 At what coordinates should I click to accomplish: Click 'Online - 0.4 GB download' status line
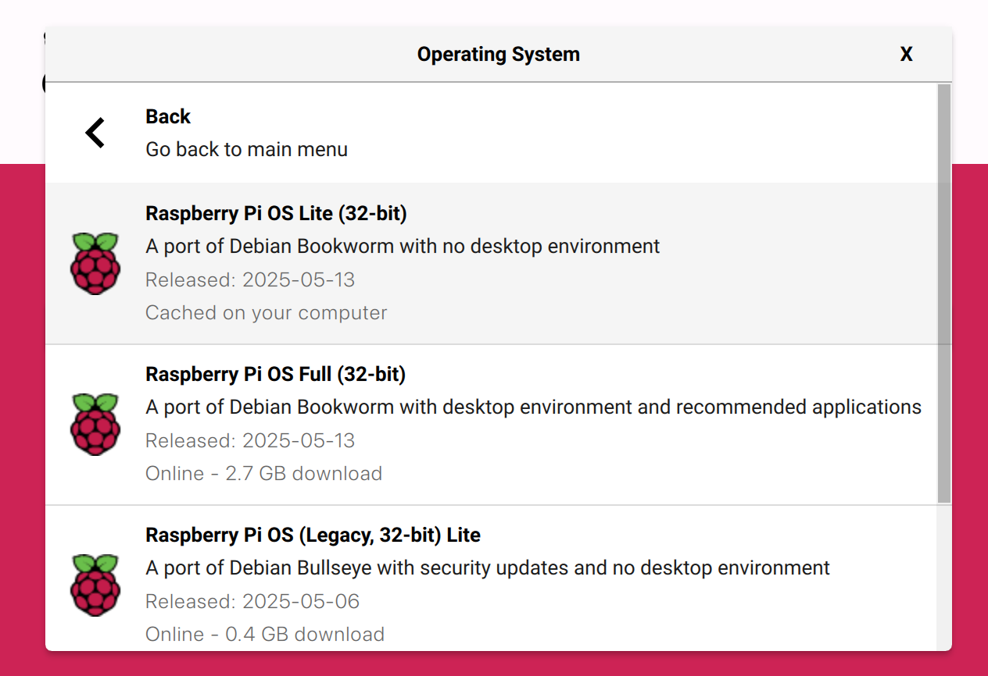tap(264, 634)
